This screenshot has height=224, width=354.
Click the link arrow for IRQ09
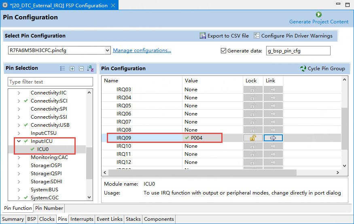(273, 138)
